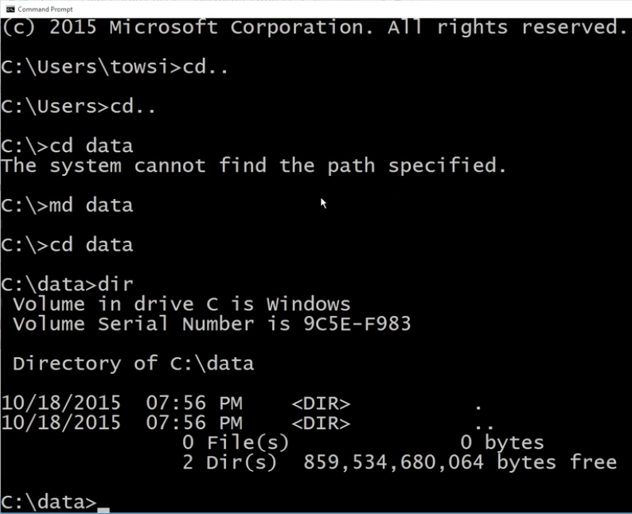Click the blinking cursor after C:\data> prompt
This screenshot has height=514, width=632.
point(103,509)
